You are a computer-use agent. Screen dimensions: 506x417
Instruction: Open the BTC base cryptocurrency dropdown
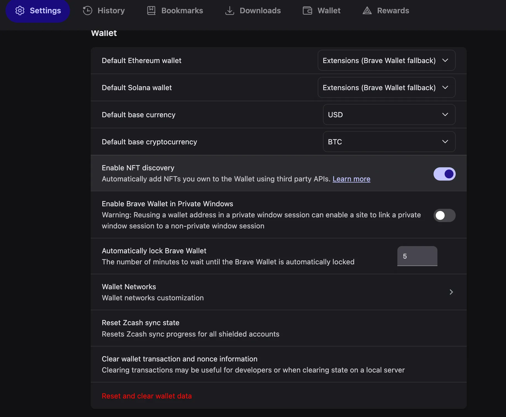(x=389, y=142)
